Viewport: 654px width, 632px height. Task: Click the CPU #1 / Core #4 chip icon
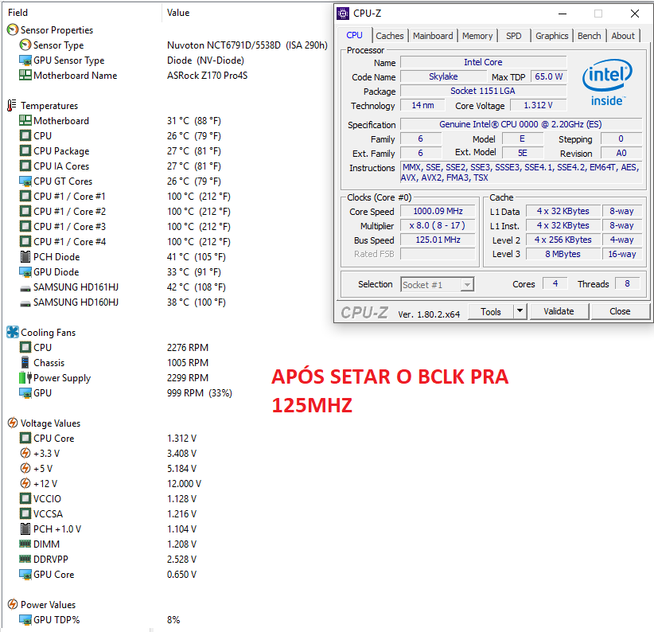point(25,241)
